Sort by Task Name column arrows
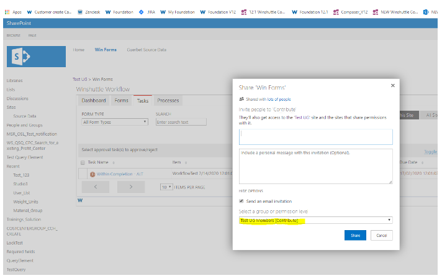This screenshot has width=442, height=278. pos(114,162)
